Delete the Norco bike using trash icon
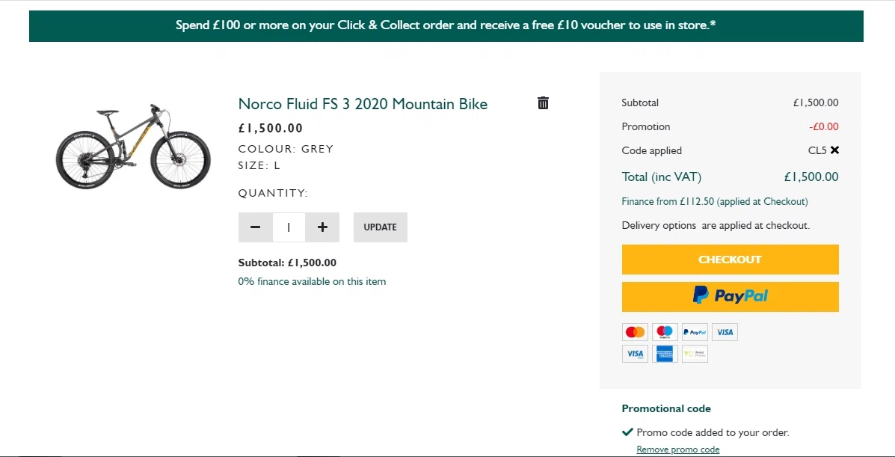Screen dimensions: 895x457 544,103
